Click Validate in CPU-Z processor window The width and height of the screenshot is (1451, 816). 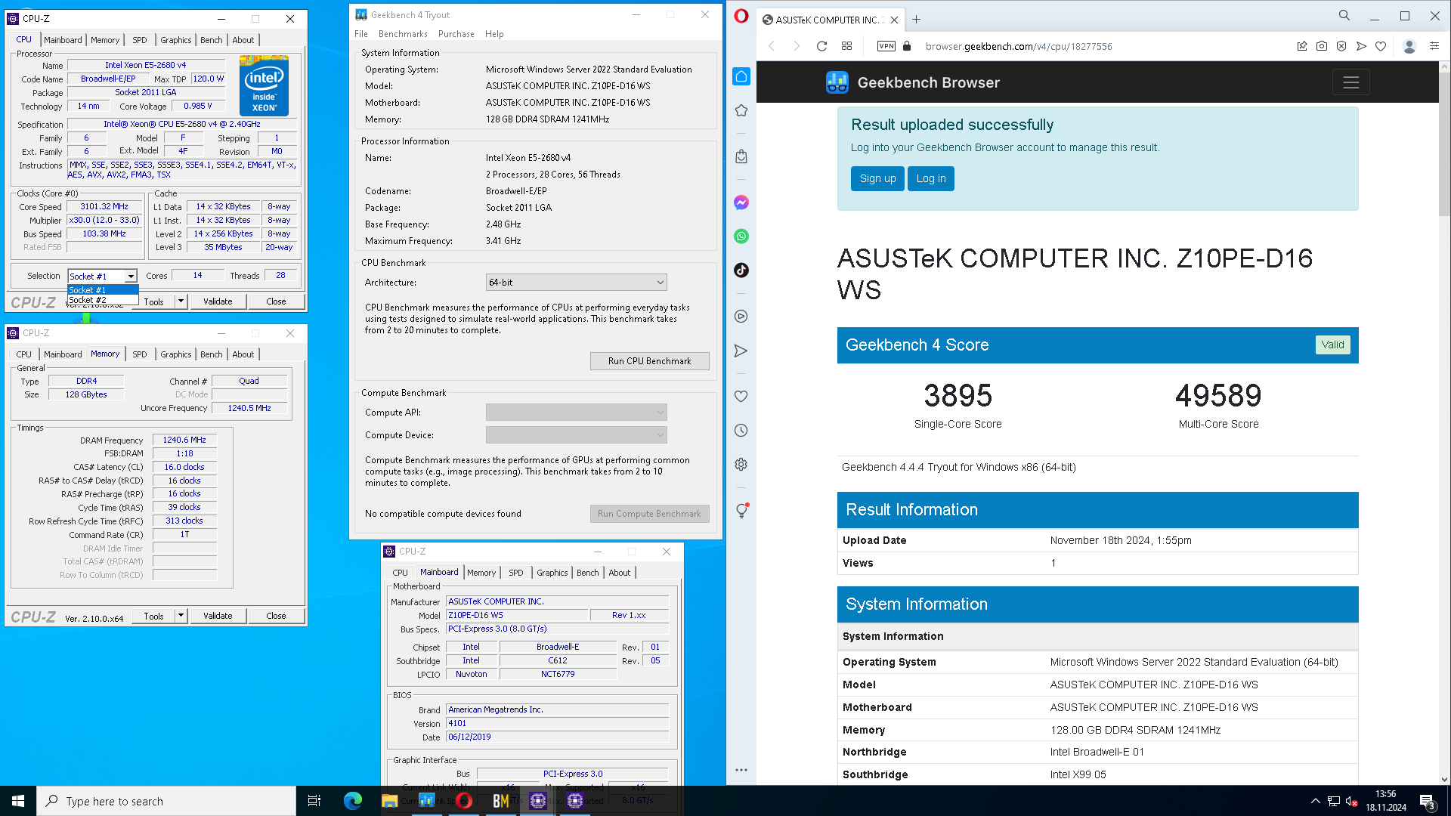[x=218, y=301]
